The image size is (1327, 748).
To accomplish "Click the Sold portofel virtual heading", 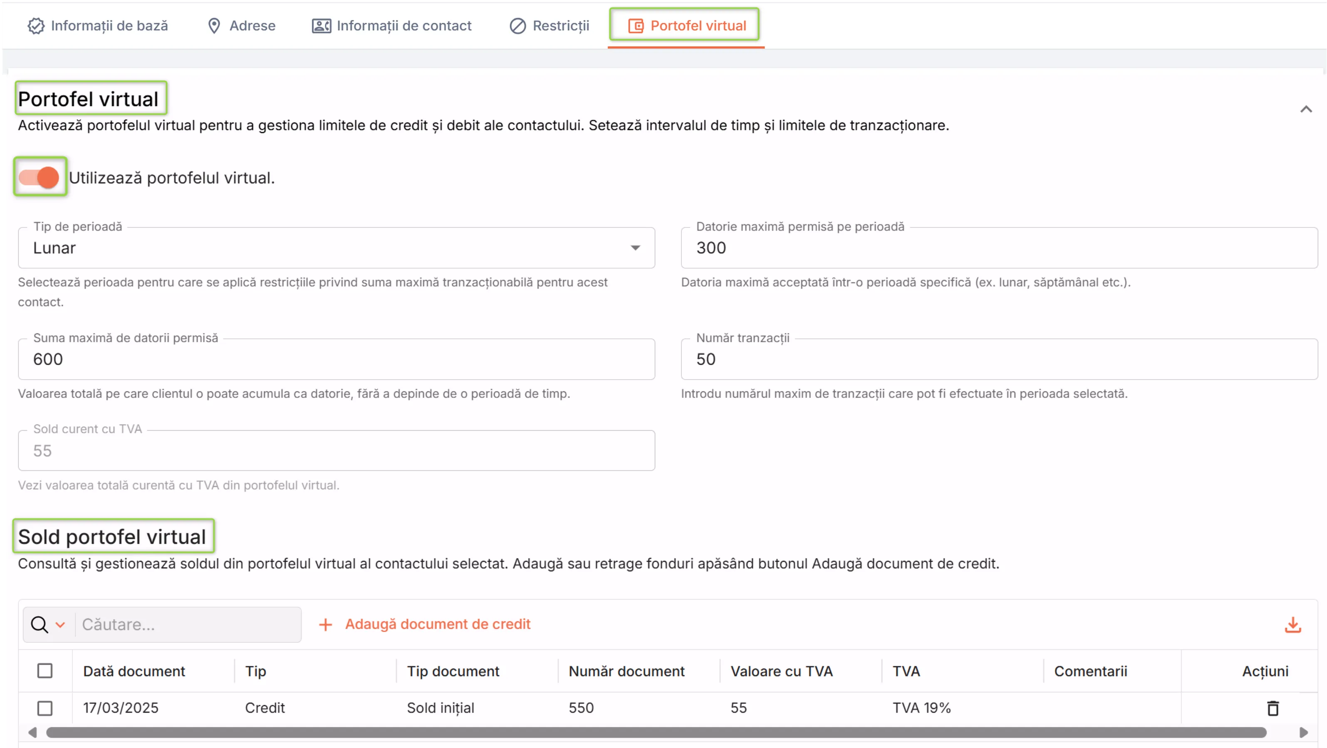I will 112,536.
